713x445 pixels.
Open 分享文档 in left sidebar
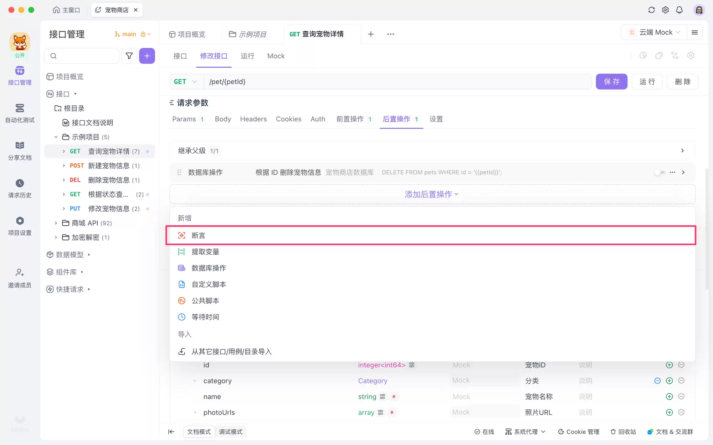pos(20,151)
